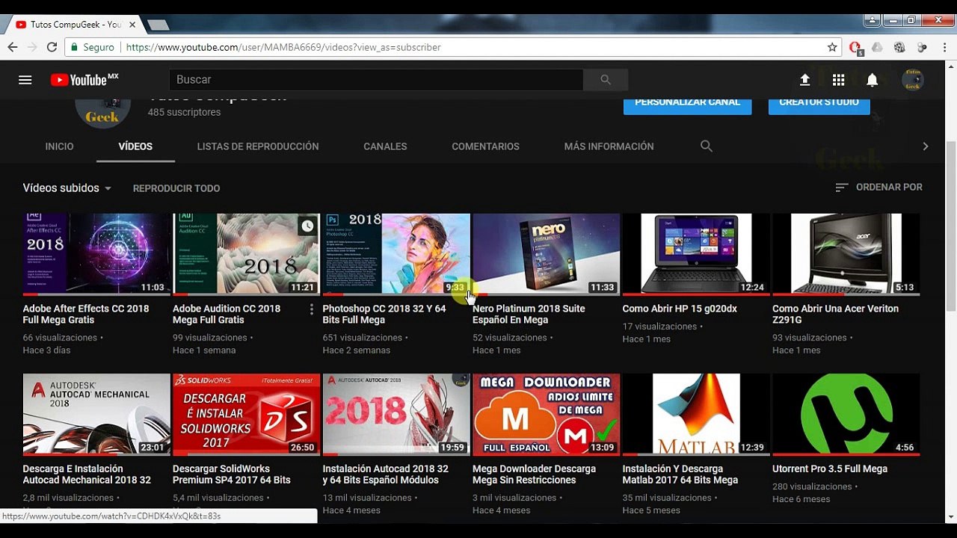The width and height of the screenshot is (957, 538).
Task: Open the Más información tab
Action: pyautogui.click(x=609, y=146)
